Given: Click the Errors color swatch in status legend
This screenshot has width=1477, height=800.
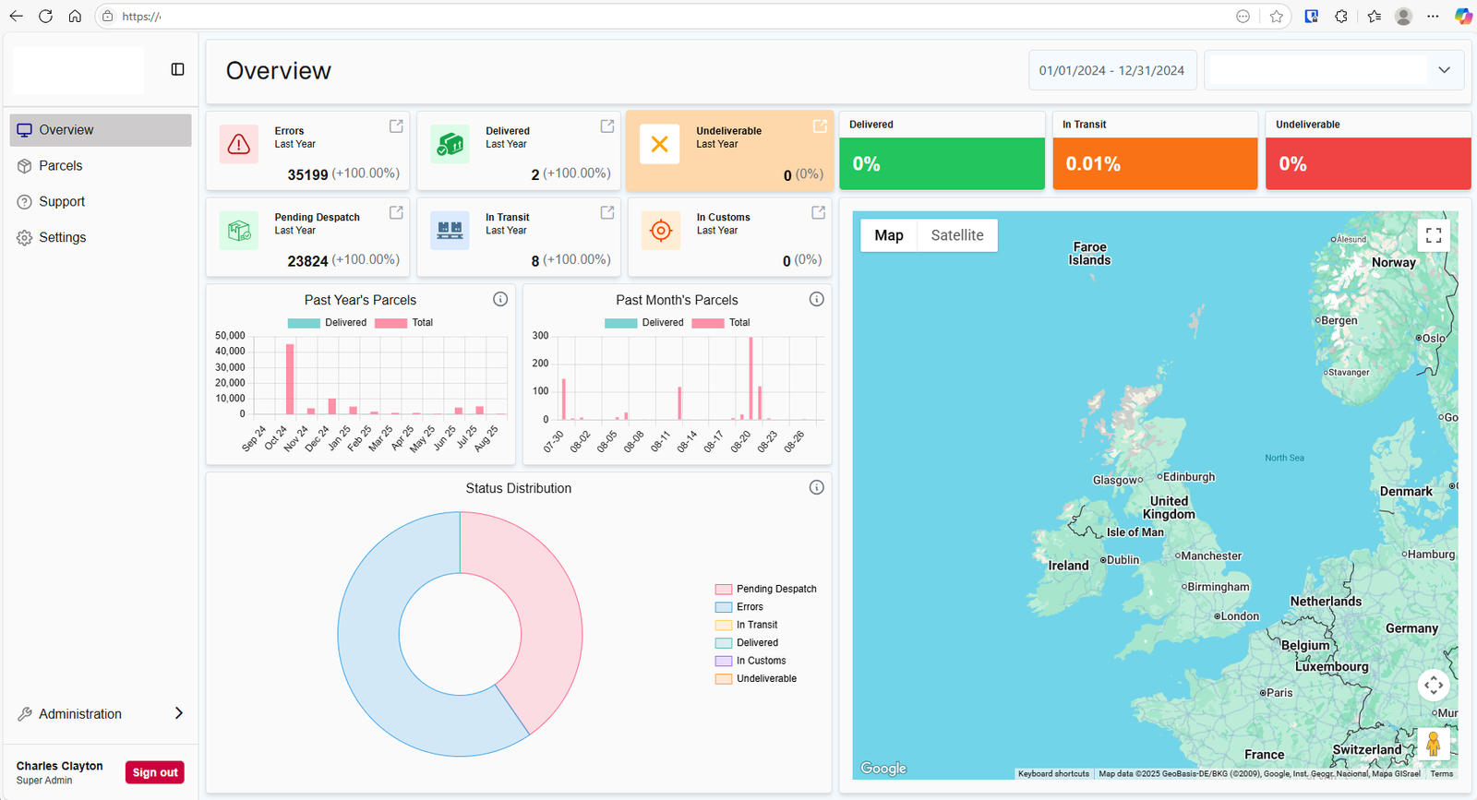Looking at the screenshot, I should (724, 607).
